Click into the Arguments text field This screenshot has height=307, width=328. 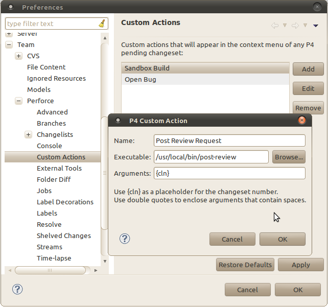pyautogui.click(x=229, y=174)
